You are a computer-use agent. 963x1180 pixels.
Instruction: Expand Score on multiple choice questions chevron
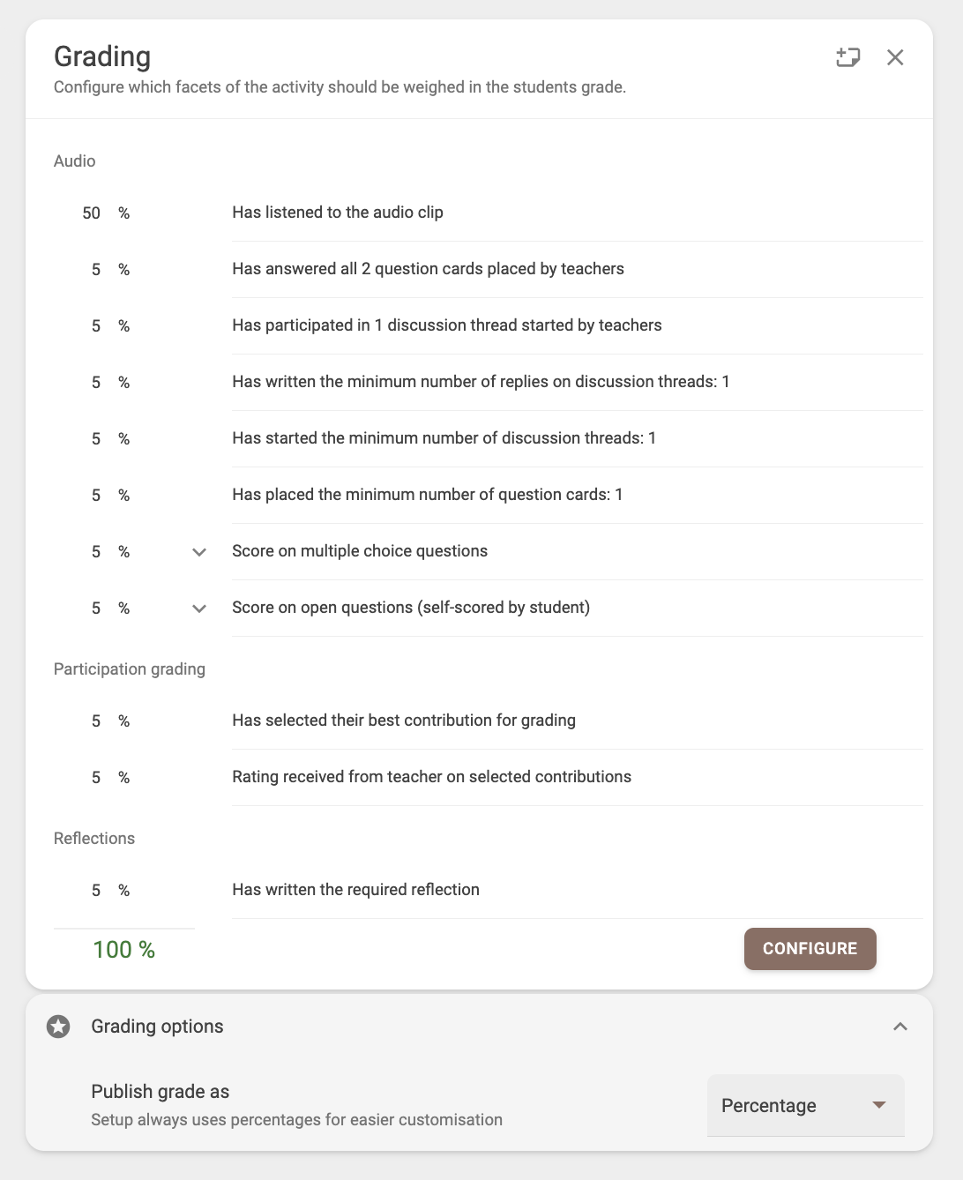click(199, 552)
